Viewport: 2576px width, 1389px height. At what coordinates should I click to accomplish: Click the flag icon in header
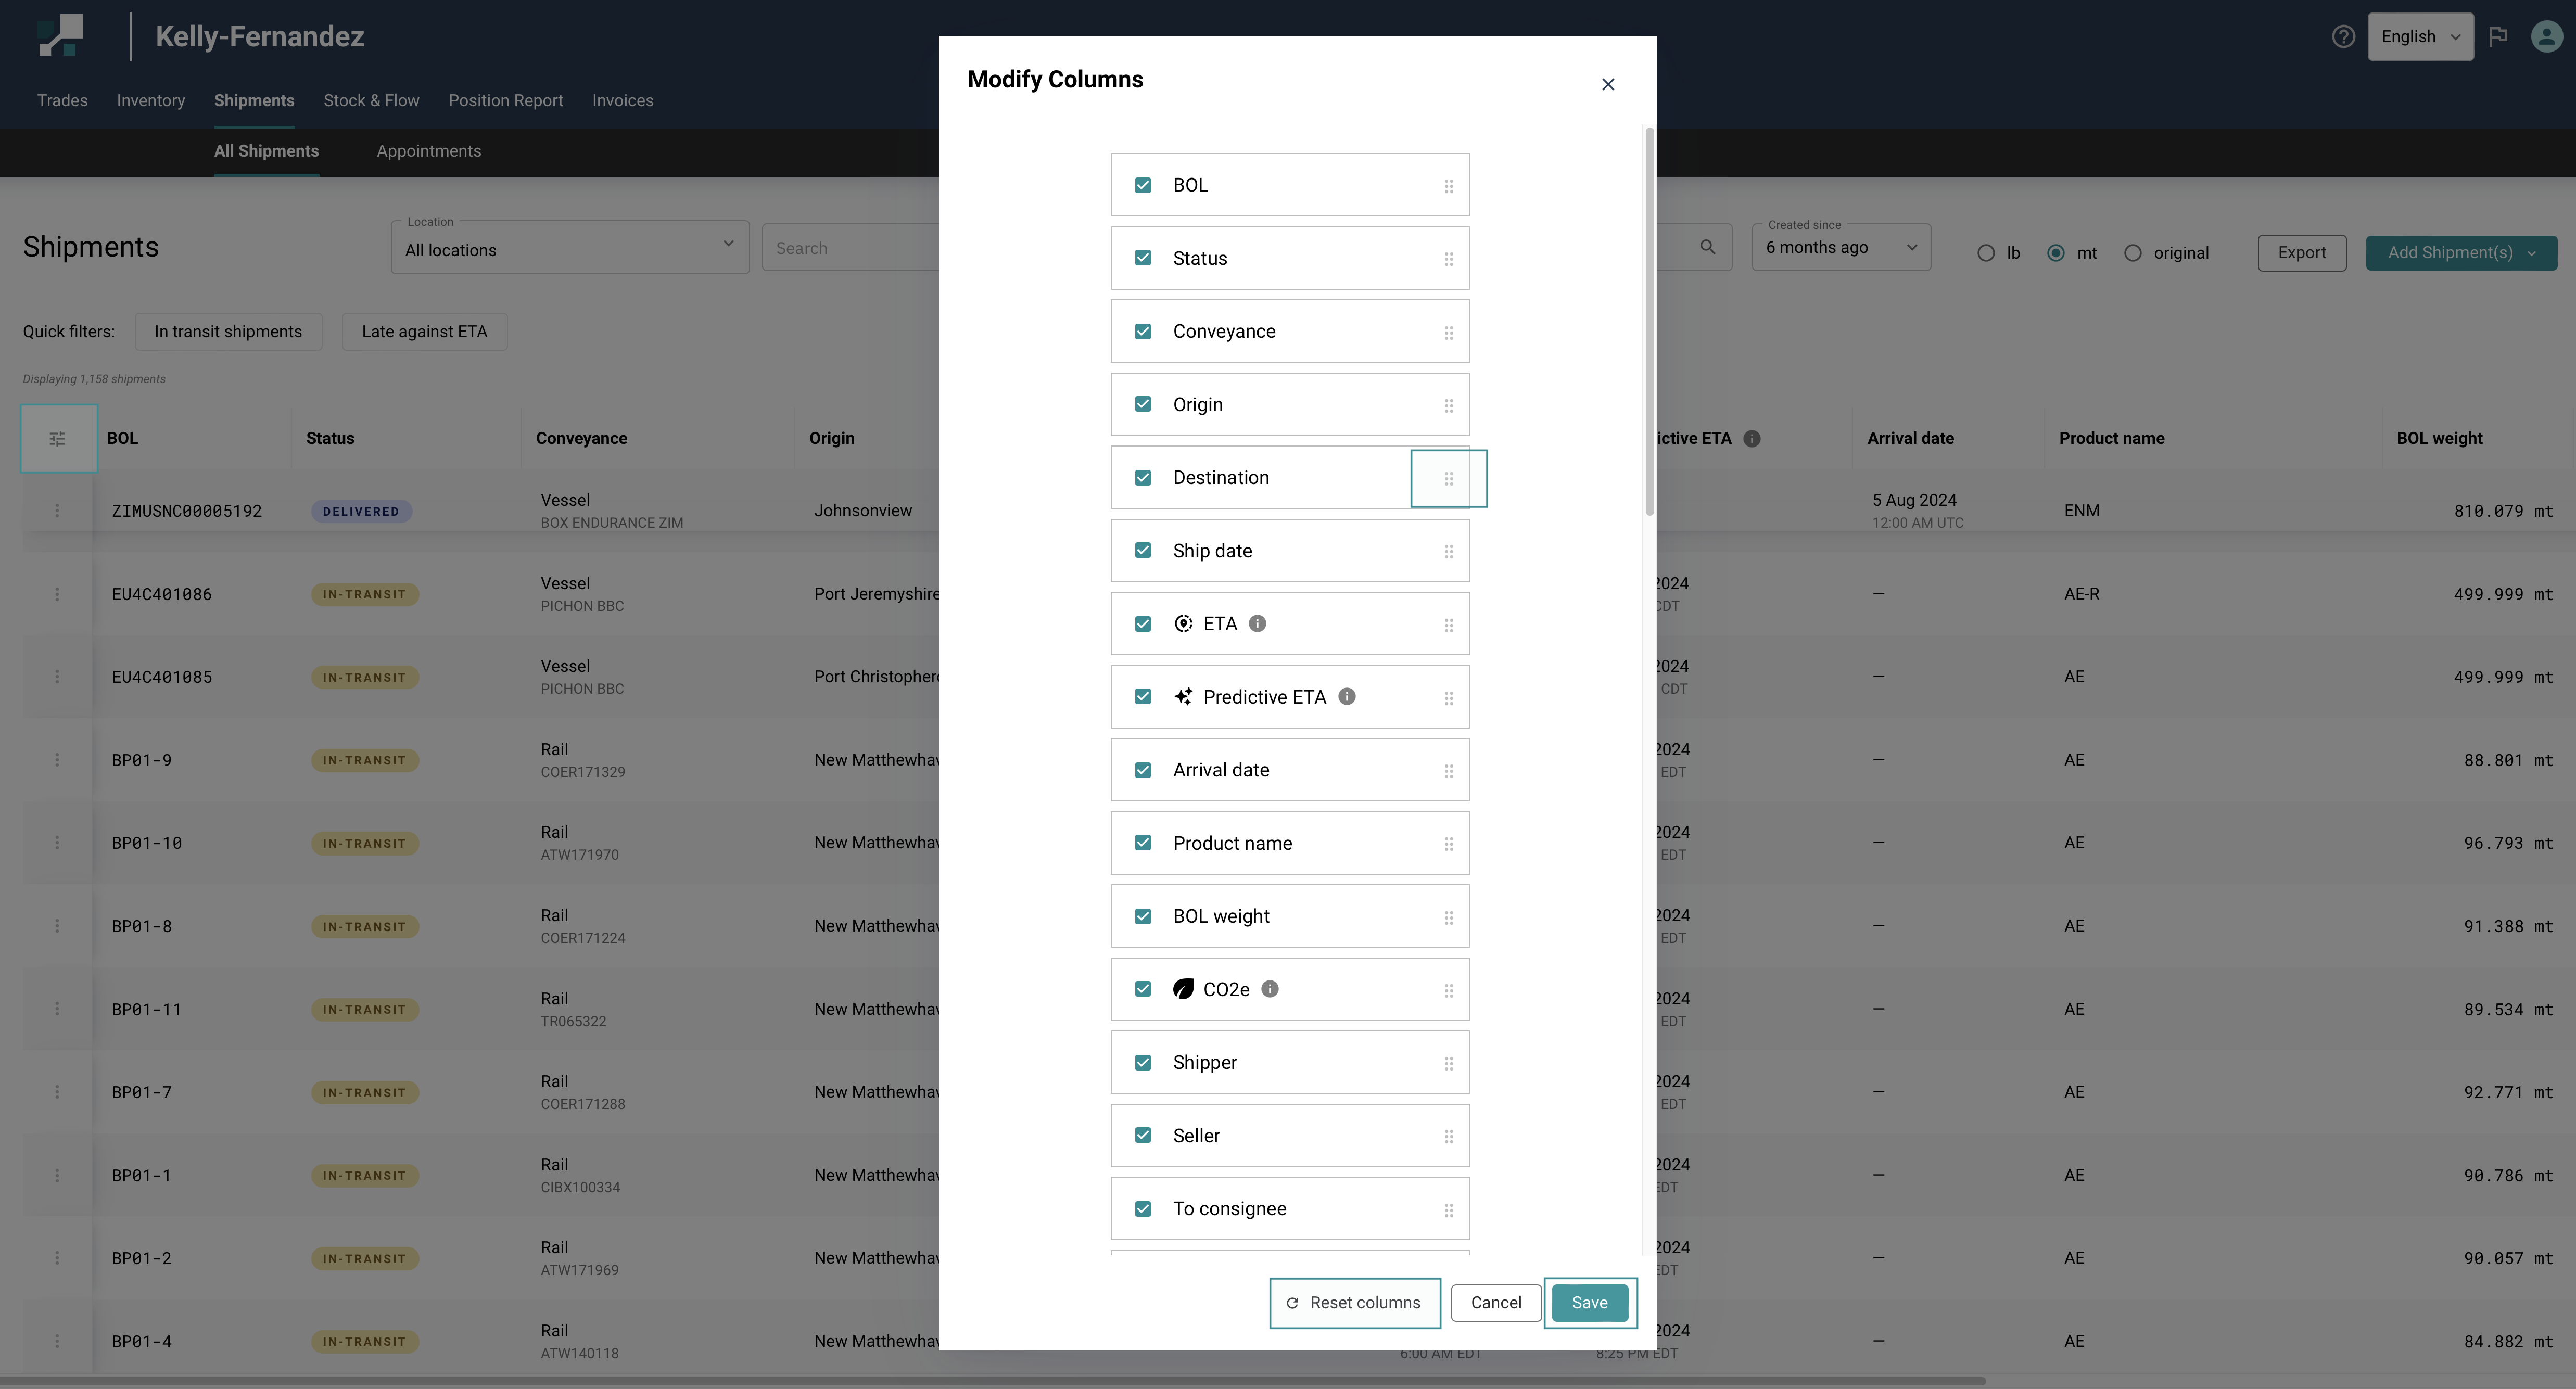pos(2498,37)
